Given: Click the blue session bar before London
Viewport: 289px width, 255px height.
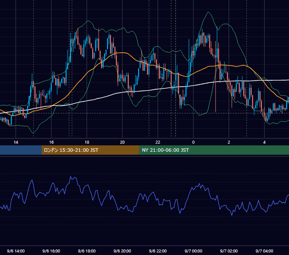Looking at the screenshot, I should click(21, 150).
